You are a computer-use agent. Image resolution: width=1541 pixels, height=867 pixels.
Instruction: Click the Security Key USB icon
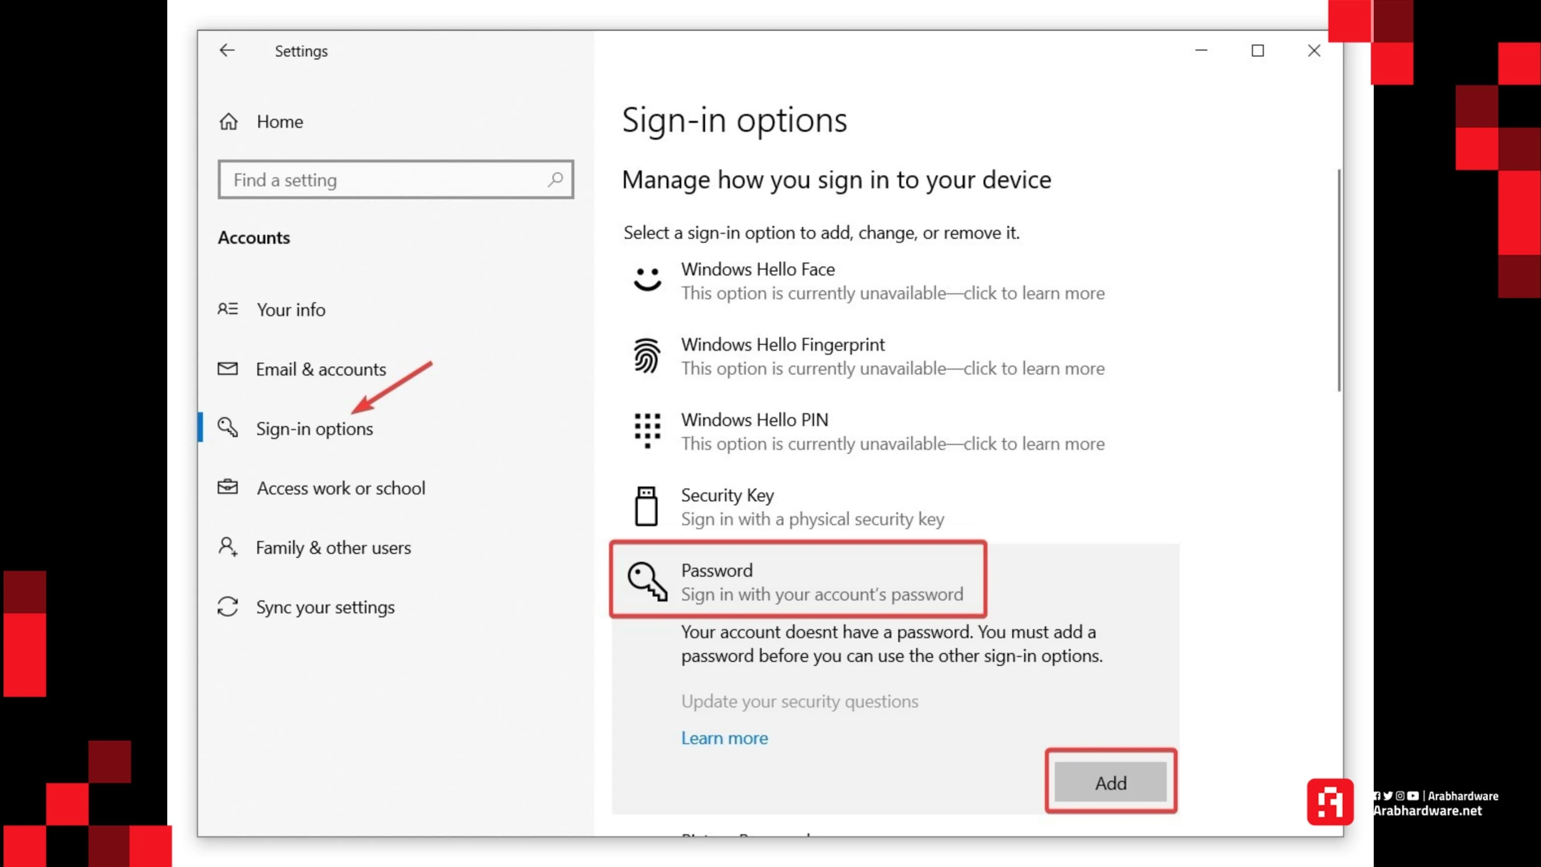pos(646,506)
